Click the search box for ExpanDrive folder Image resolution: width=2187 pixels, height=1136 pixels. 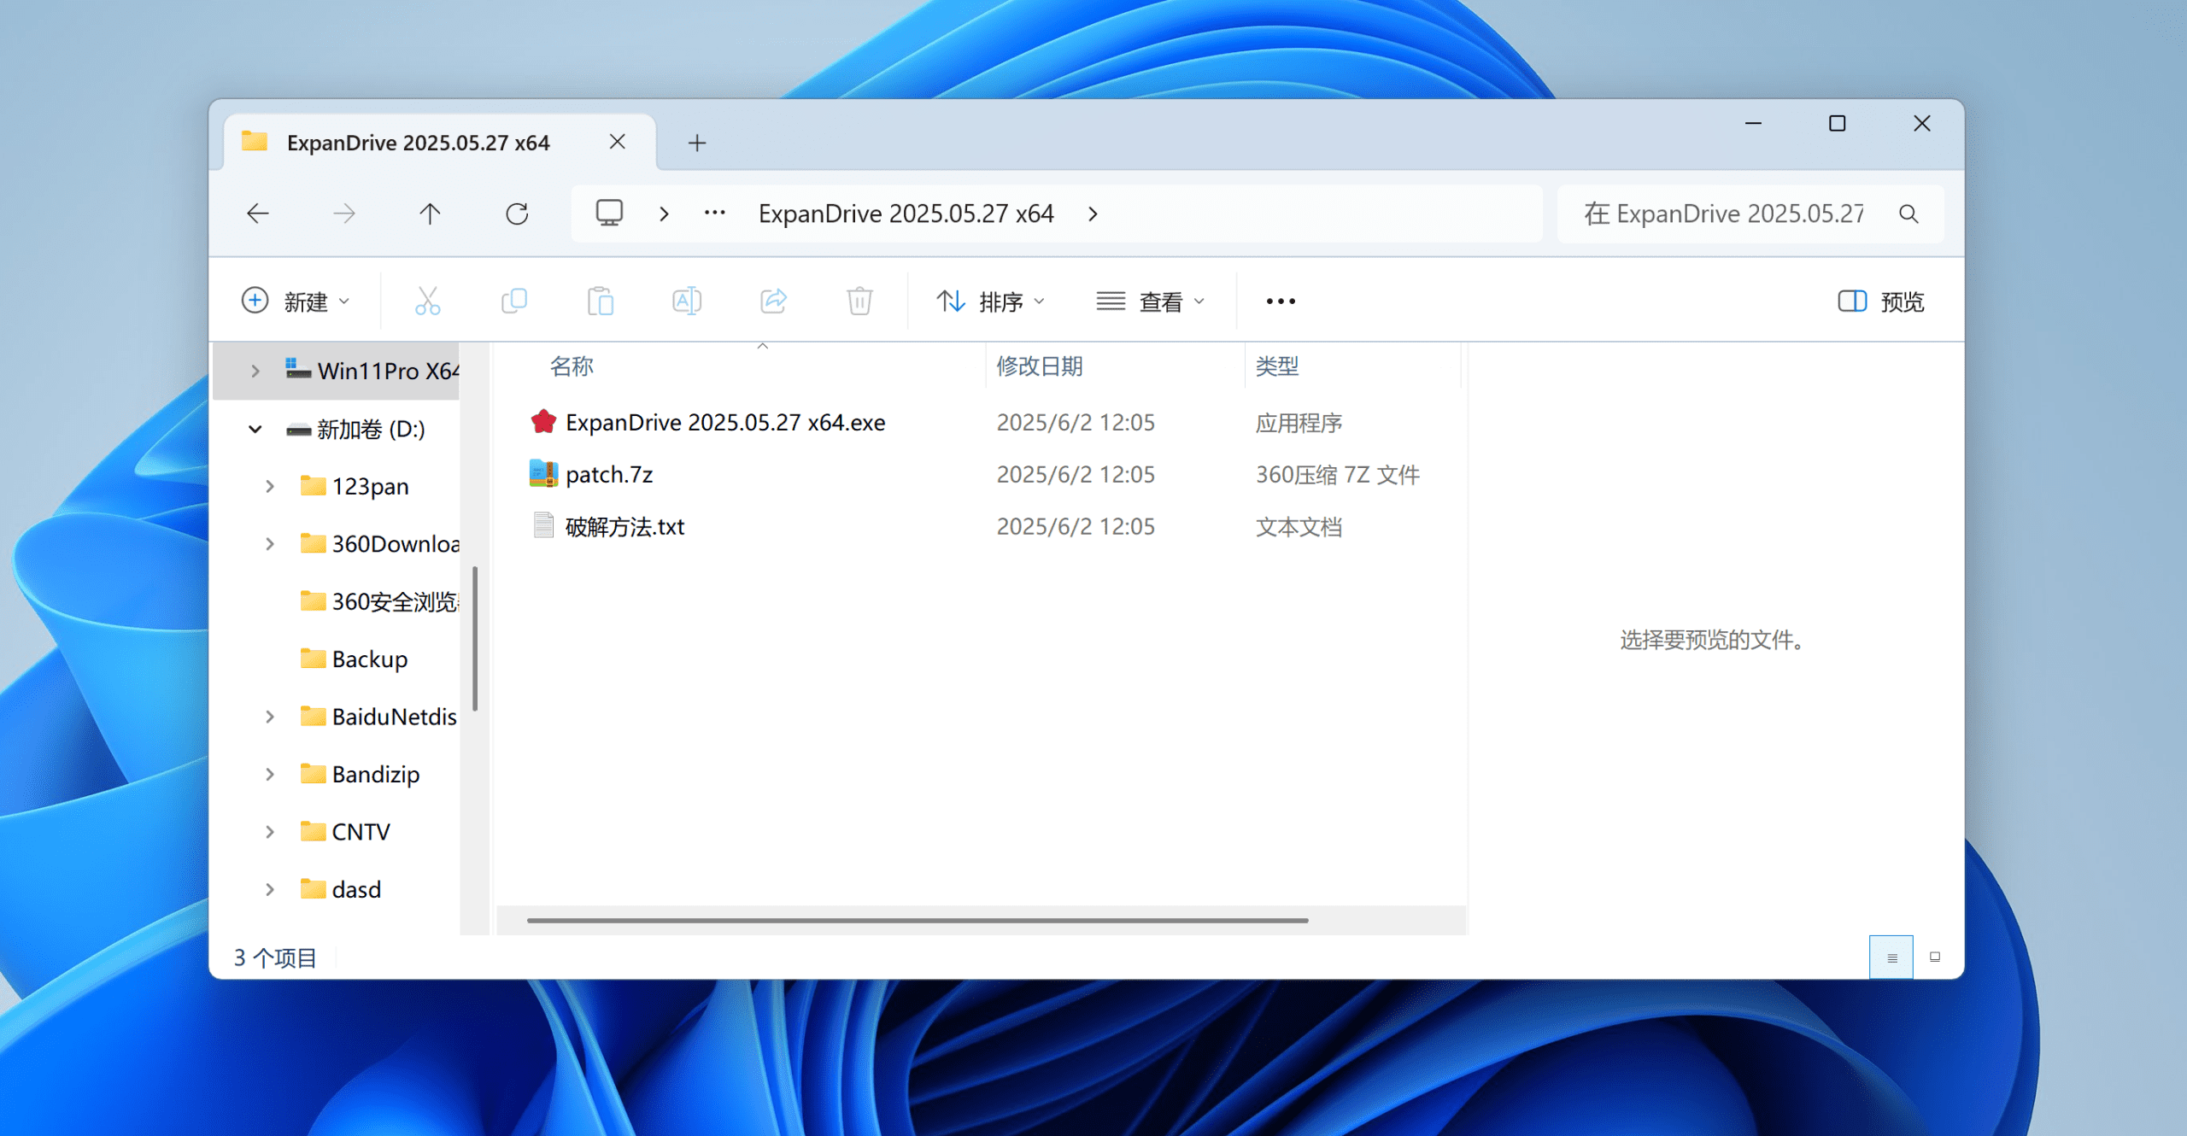tap(1726, 214)
